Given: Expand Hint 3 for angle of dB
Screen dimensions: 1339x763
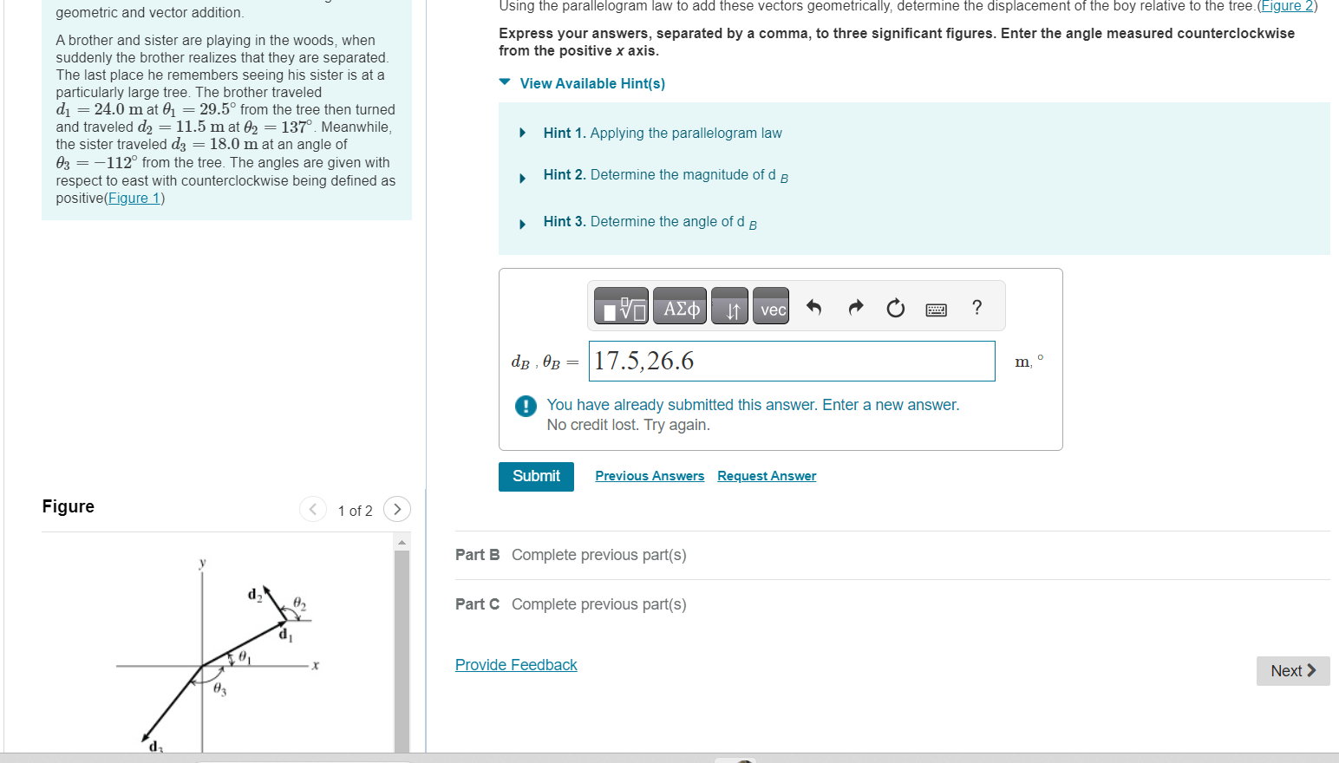Looking at the screenshot, I should [x=648, y=221].
